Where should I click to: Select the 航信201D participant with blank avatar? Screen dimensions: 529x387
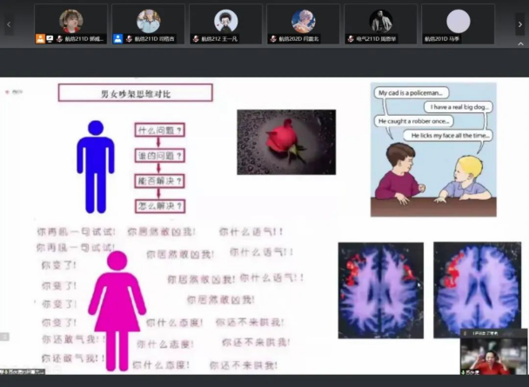coord(458,23)
